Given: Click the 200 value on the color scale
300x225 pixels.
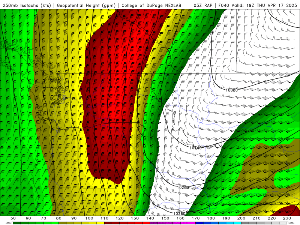Looking at the screenshot, I should tap(241, 218).
